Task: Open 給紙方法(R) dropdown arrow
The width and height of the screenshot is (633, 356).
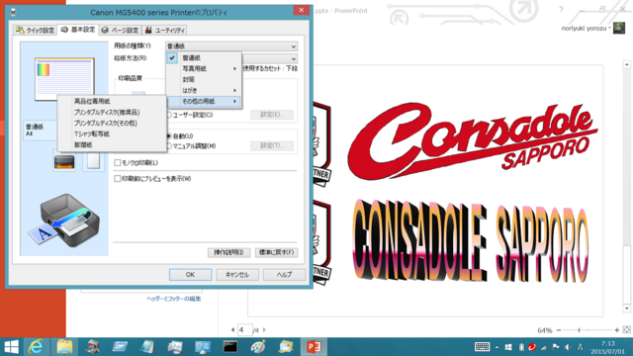Action: 293,58
